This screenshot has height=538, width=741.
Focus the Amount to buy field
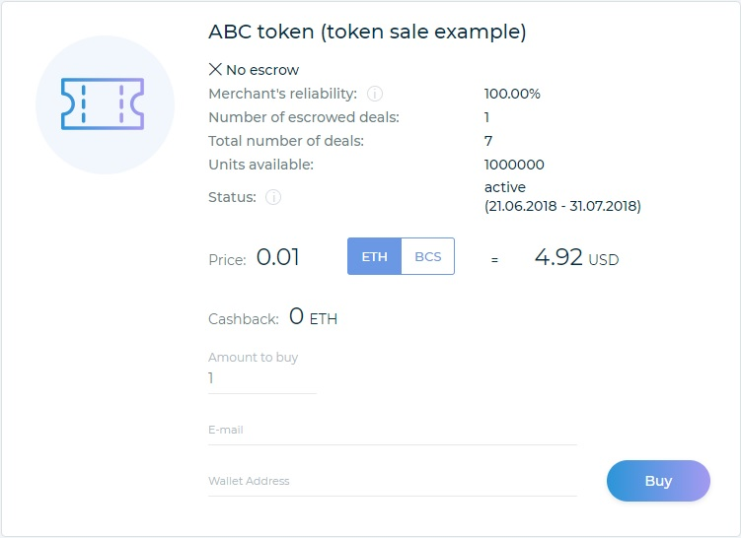coord(261,378)
